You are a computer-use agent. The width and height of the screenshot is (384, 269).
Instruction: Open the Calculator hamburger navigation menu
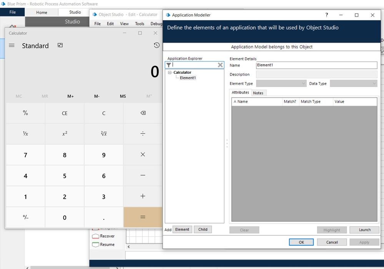pyautogui.click(x=12, y=45)
